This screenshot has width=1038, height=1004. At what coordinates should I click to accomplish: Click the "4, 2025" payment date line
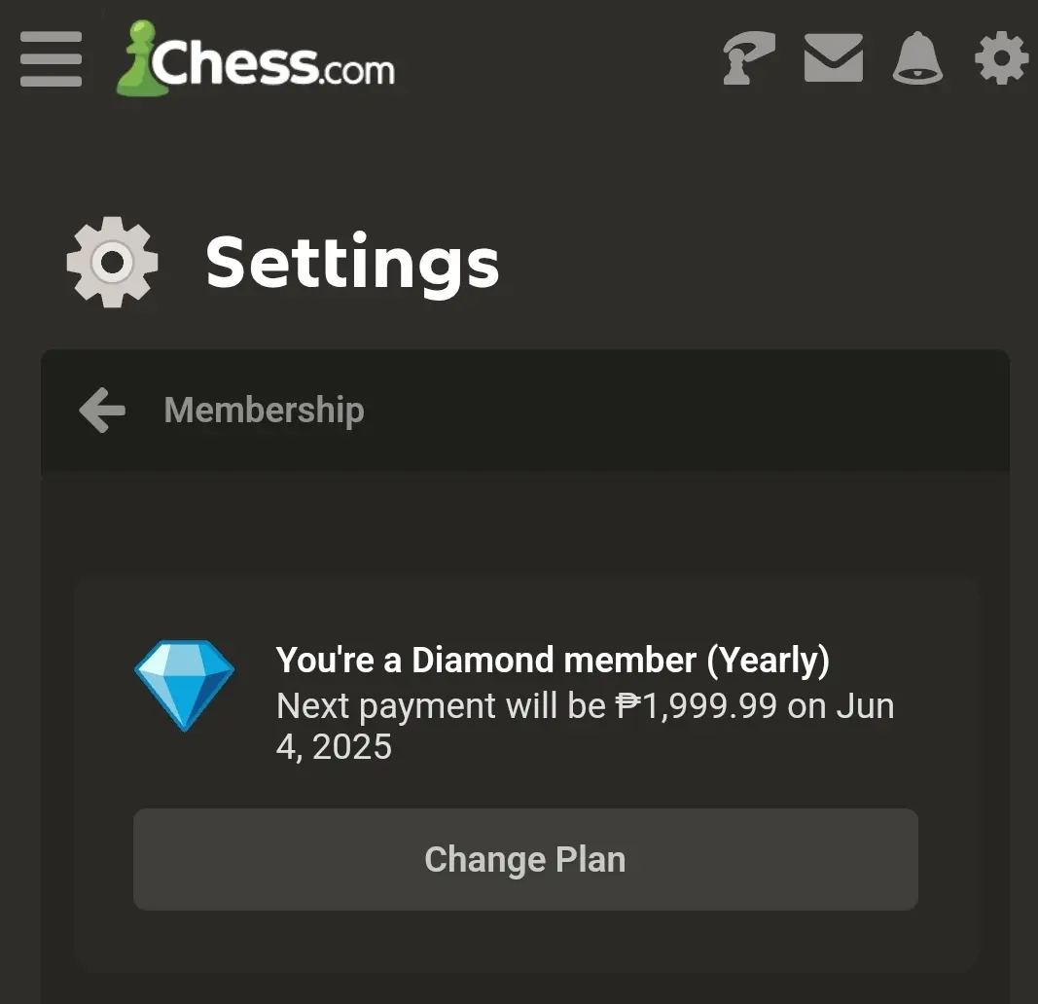334,746
